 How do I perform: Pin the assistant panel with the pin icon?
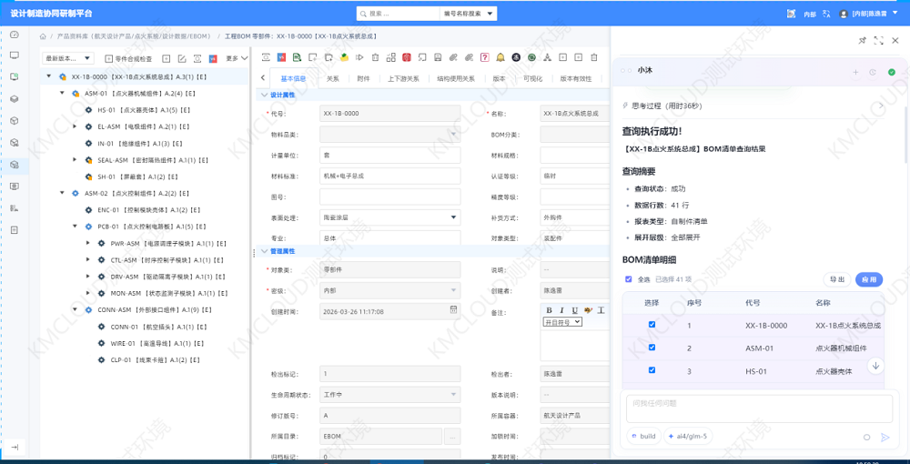[863, 41]
